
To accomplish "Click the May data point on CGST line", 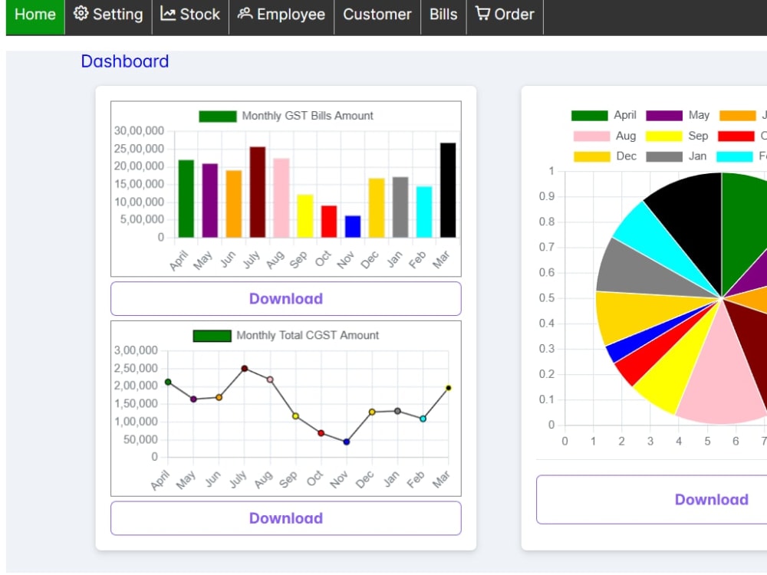I will tap(193, 399).
